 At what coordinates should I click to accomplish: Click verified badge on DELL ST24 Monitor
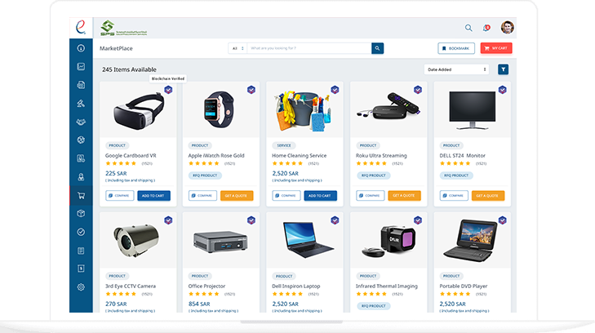503,90
